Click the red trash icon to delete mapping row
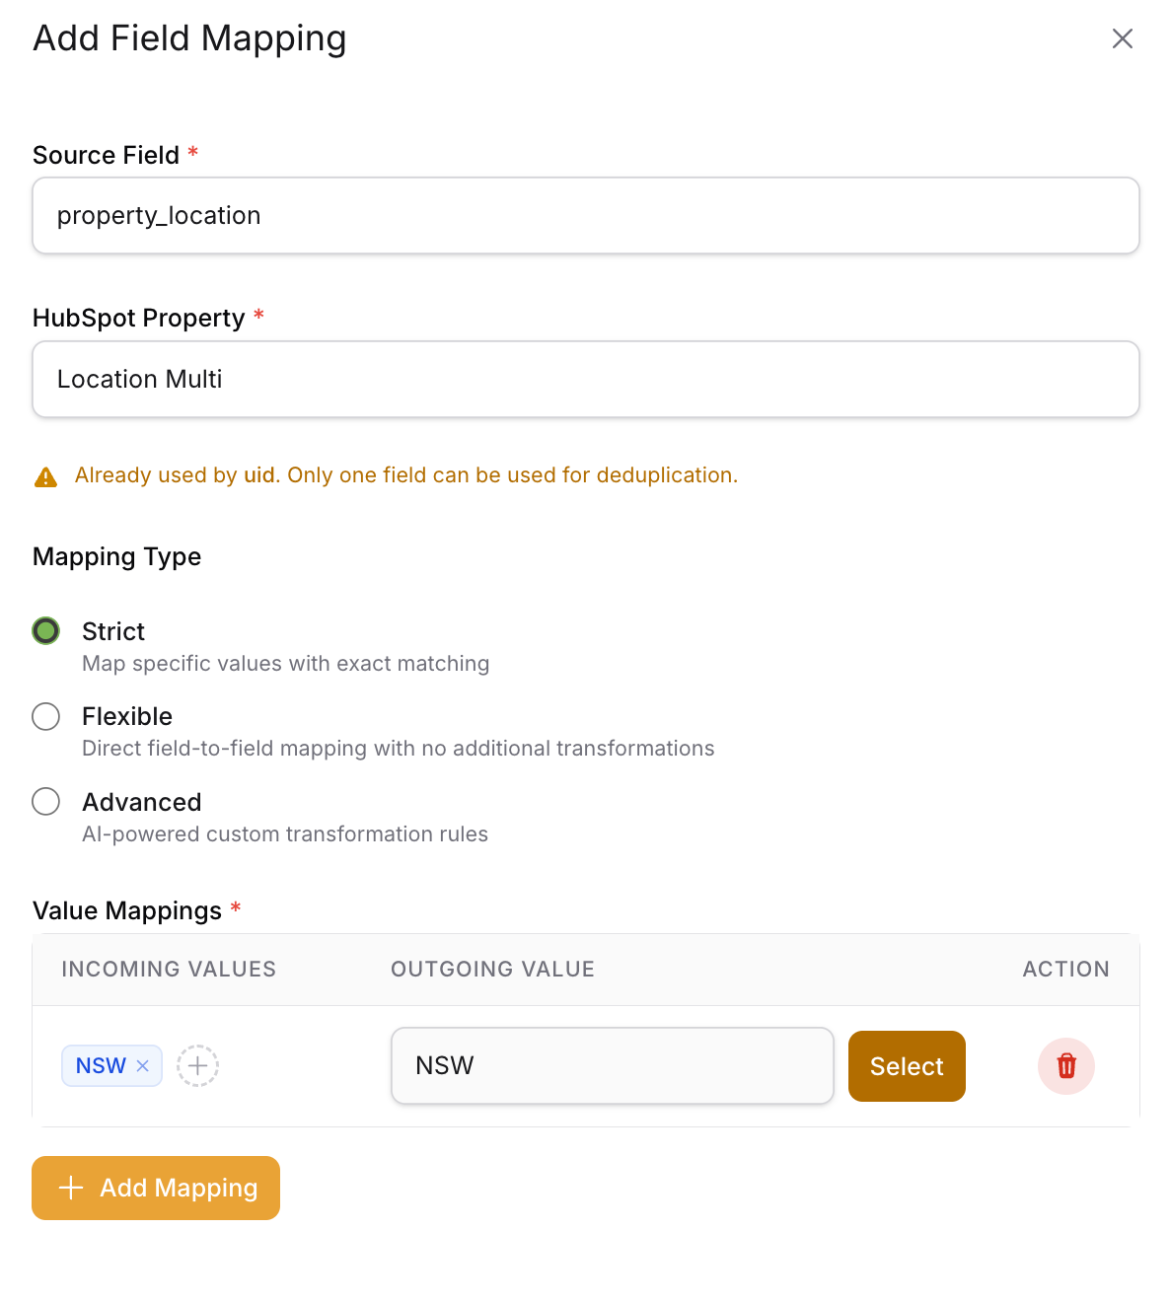 pyautogui.click(x=1065, y=1065)
